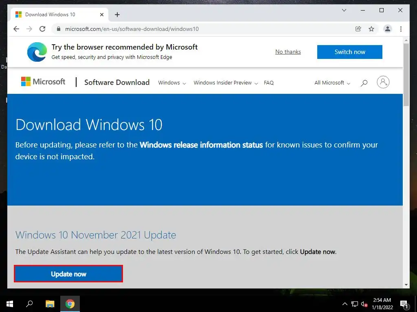Click scrollbar up arrow
This screenshot has width=417, height=312.
tap(406, 41)
